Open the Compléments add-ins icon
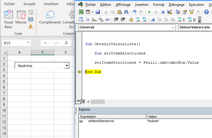 coord(50,17)
